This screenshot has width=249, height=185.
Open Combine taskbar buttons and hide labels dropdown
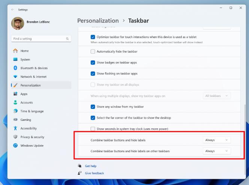tap(216, 140)
